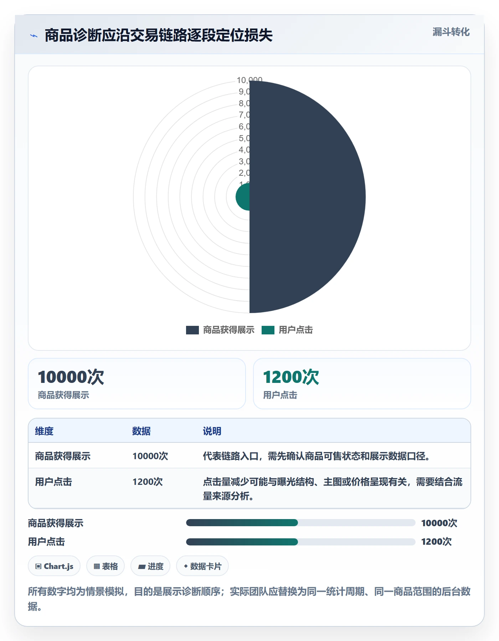499x641 pixels.
Task: Click the 数据 column header
Action: coord(142,431)
